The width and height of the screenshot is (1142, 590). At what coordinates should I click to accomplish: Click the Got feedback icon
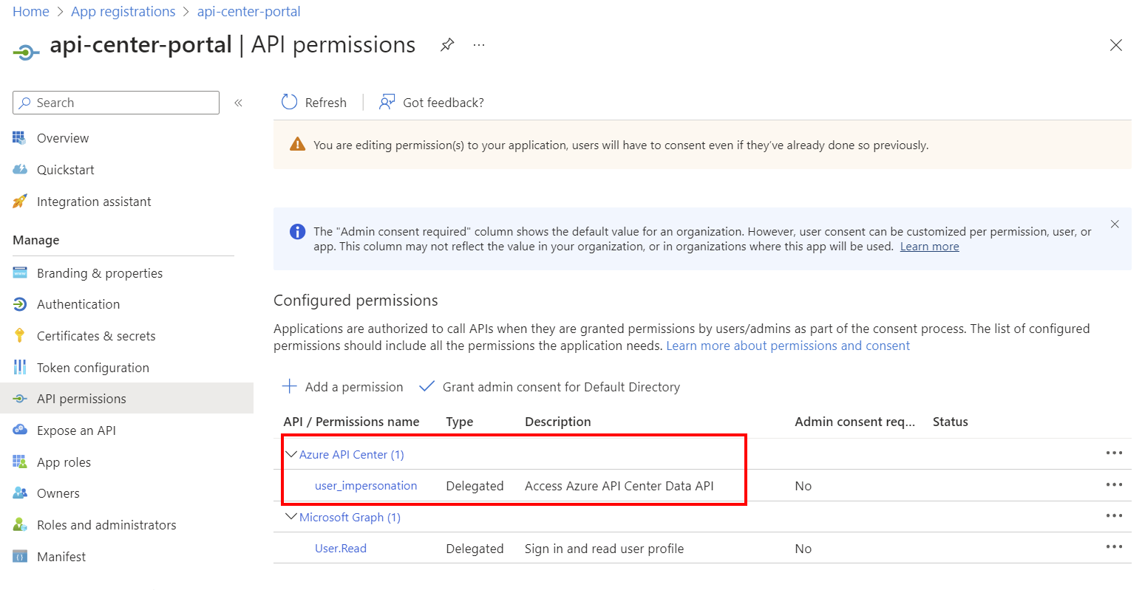point(387,102)
